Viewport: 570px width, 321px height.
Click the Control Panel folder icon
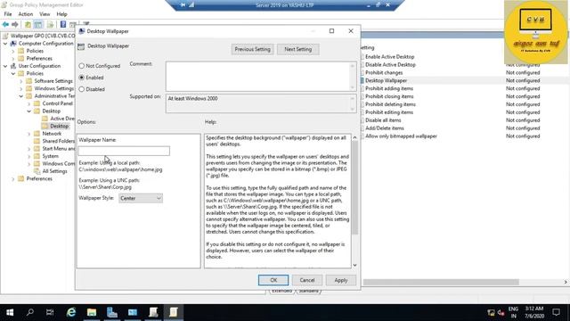(x=37, y=103)
